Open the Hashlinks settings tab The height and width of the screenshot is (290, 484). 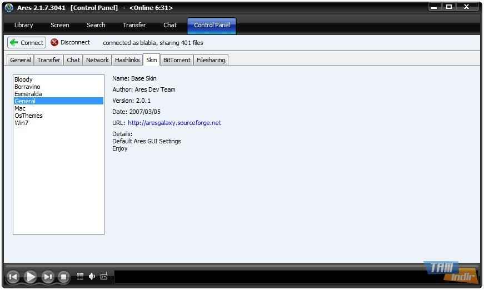pyautogui.click(x=127, y=60)
